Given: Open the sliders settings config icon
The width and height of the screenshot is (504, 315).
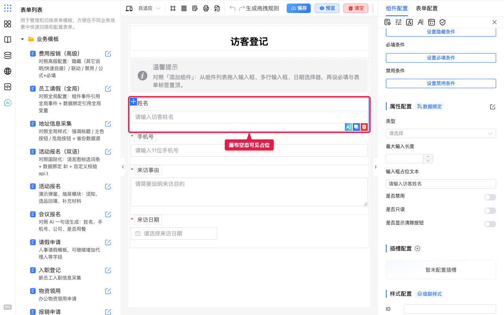Looking at the screenshot, I should [x=398, y=22].
